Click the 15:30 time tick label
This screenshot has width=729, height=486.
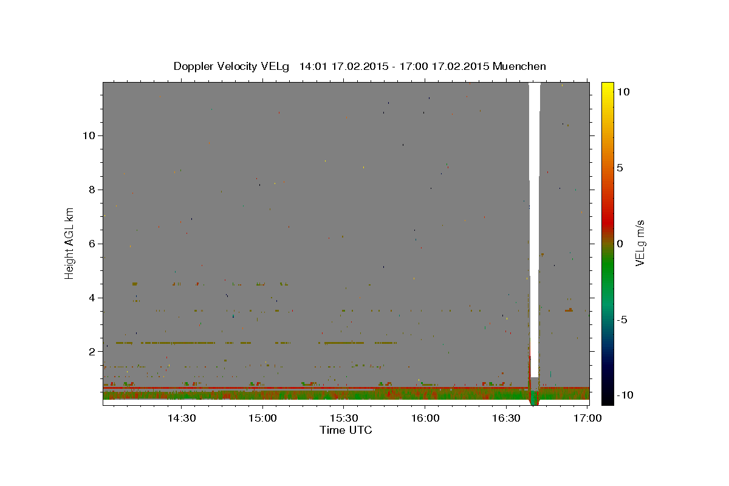(x=344, y=418)
